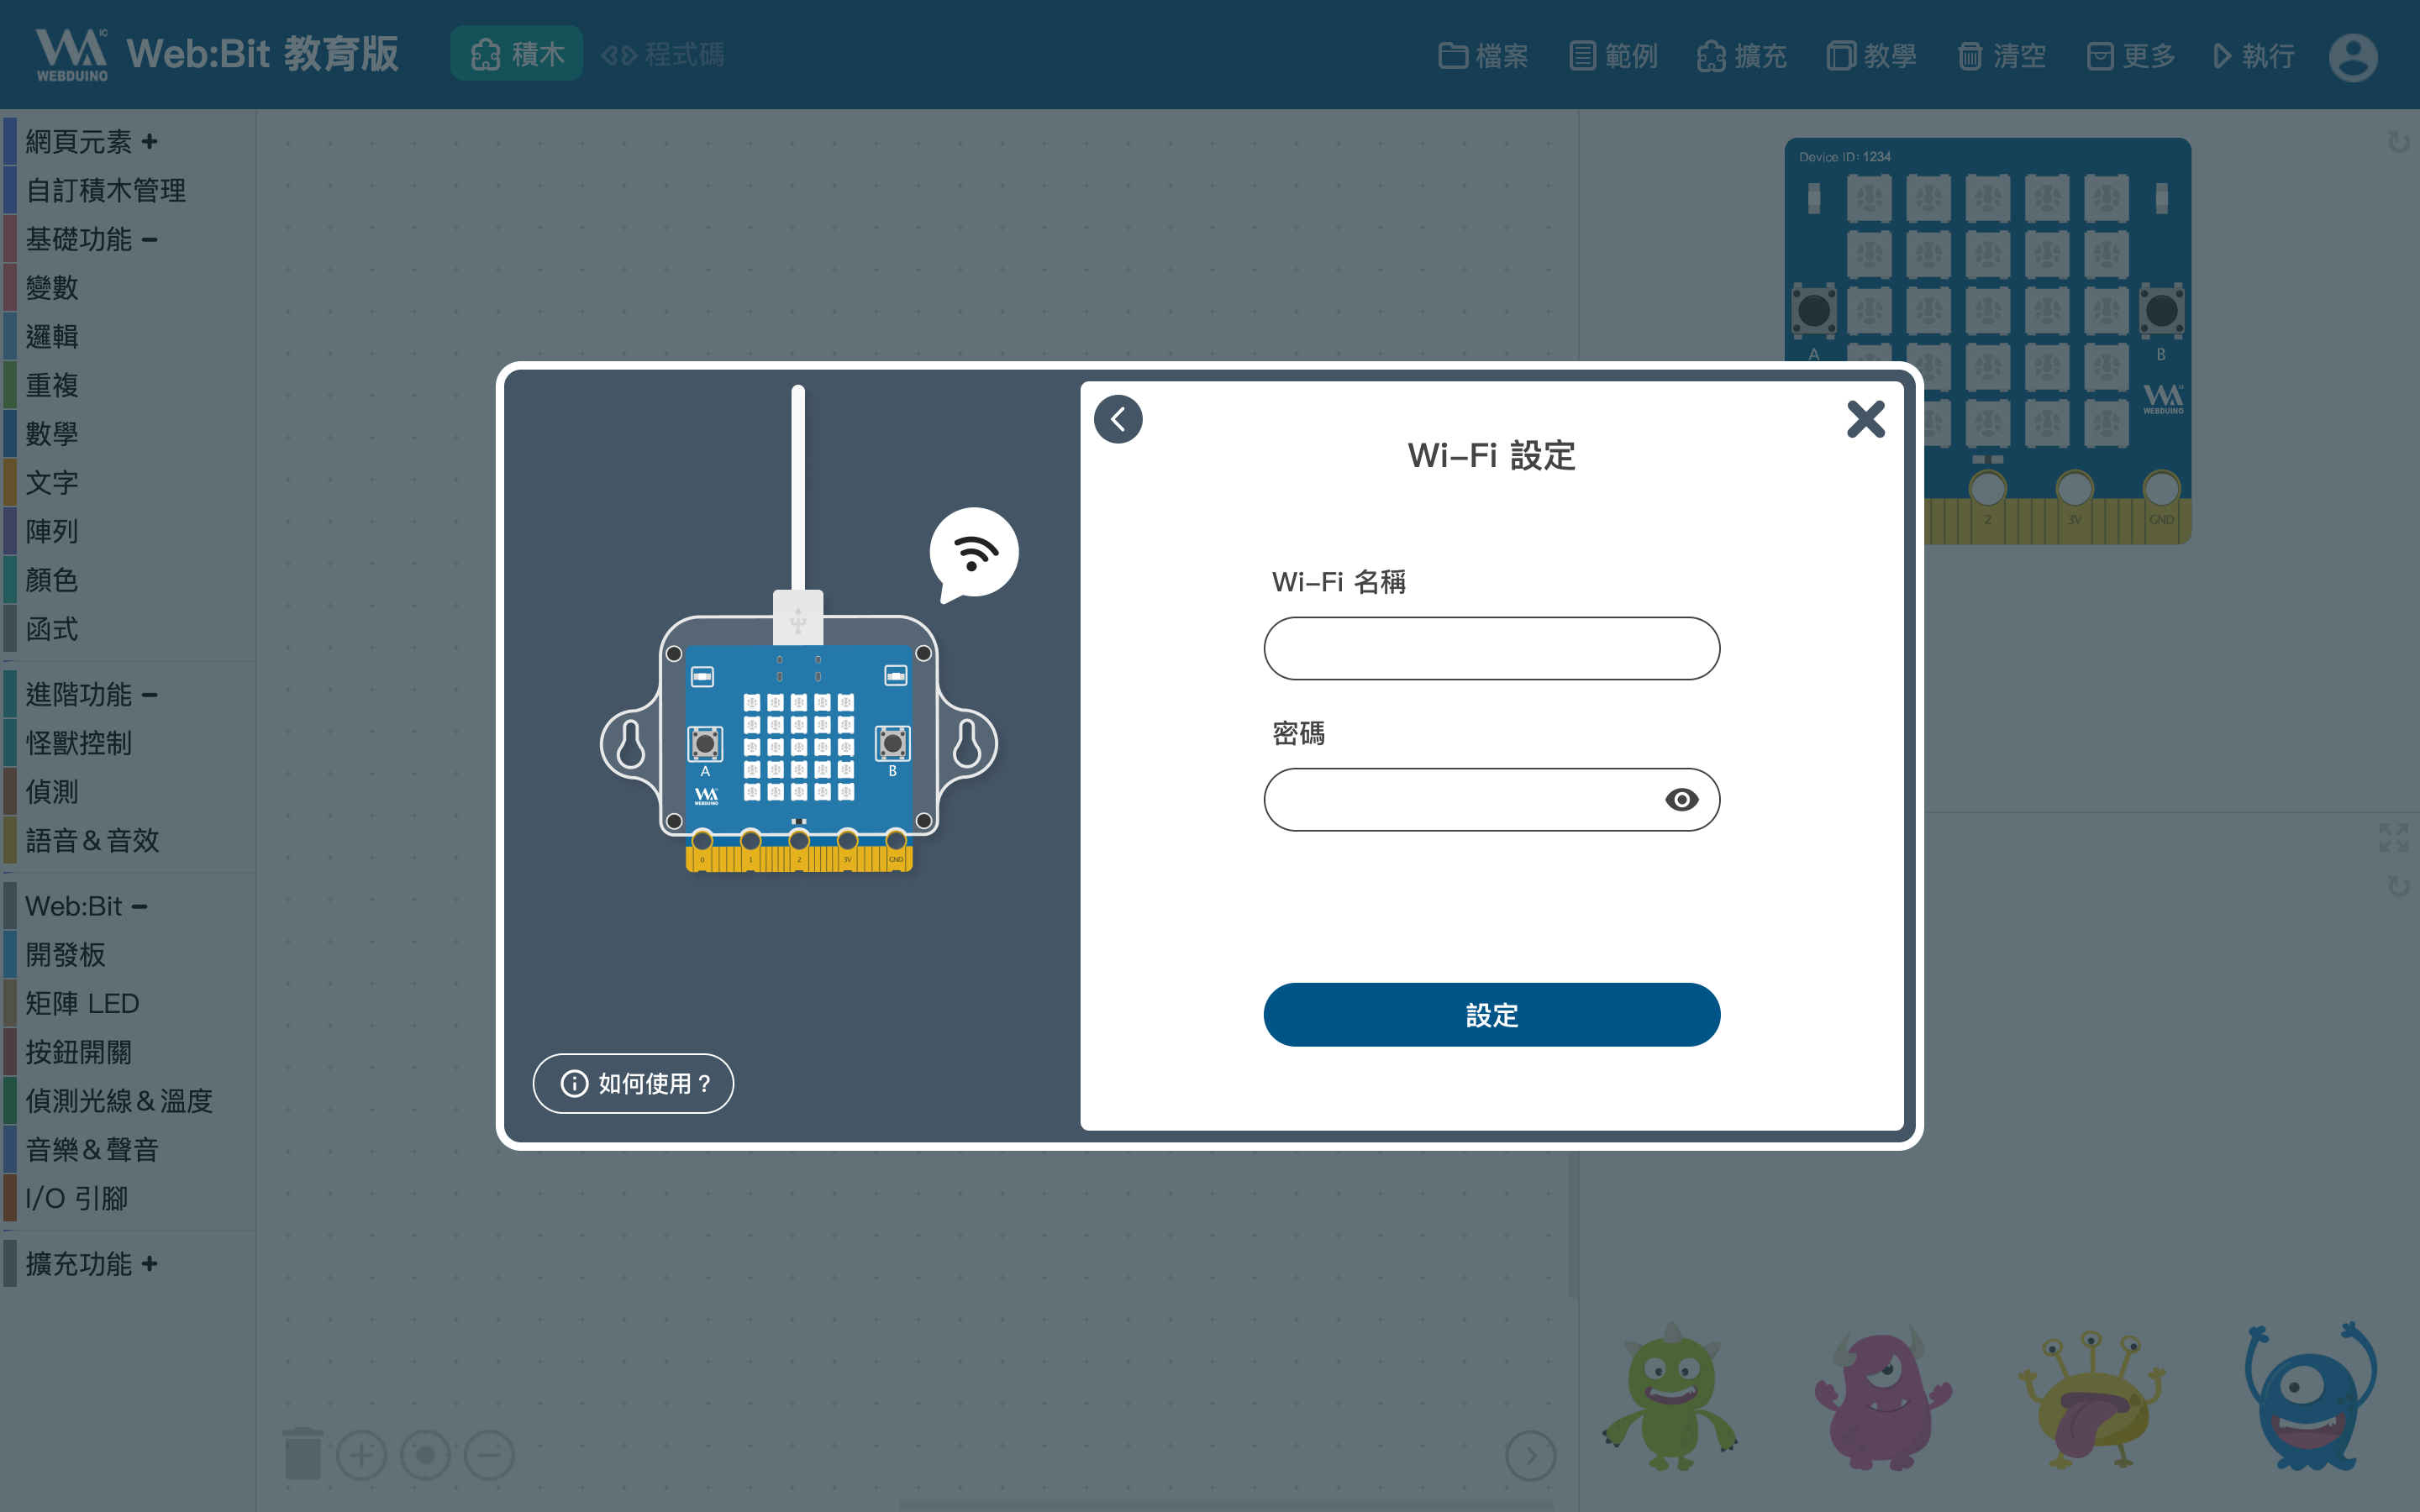Open the 檔案 file menu
This screenshot has width=2420, height=1512.
(1483, 56)
